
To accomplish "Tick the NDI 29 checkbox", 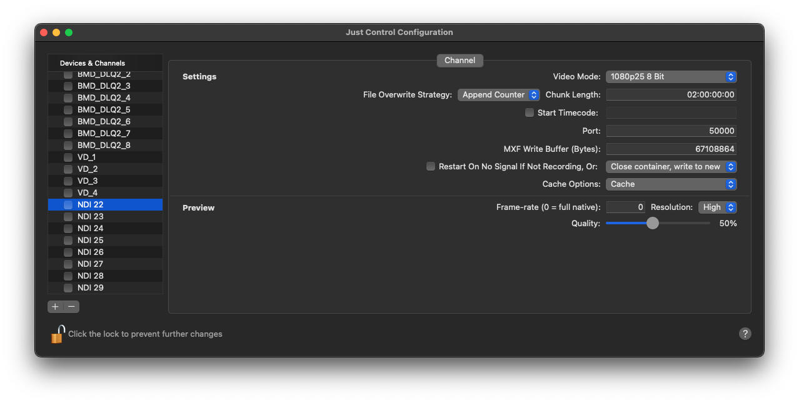I will coord(68,288).
